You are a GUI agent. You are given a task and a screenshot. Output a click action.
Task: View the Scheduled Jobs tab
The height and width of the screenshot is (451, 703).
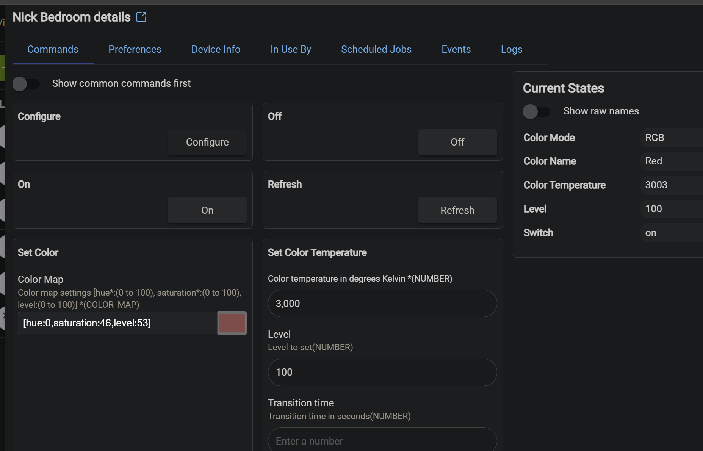(x=376, y=49)
